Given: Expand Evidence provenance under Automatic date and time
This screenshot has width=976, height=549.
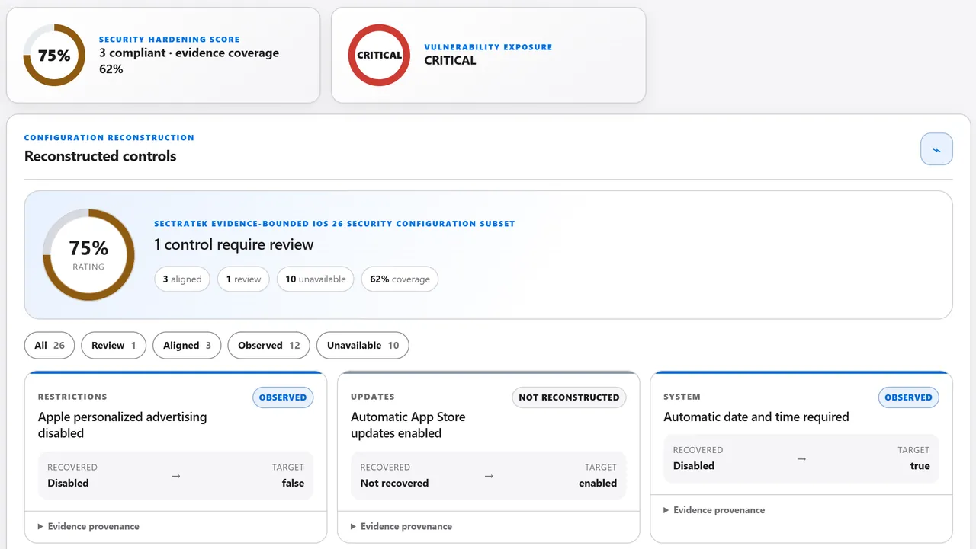Looking at the screenshot, I should coord(714,510).
